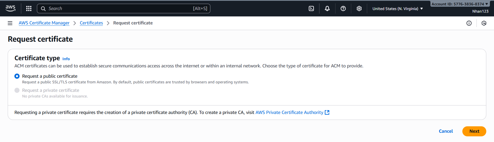This screenshot has width=494, height=142.
Task: Toggle the hamburger side navigation menu
Action: pyautogui.click(x=10, y=23)
